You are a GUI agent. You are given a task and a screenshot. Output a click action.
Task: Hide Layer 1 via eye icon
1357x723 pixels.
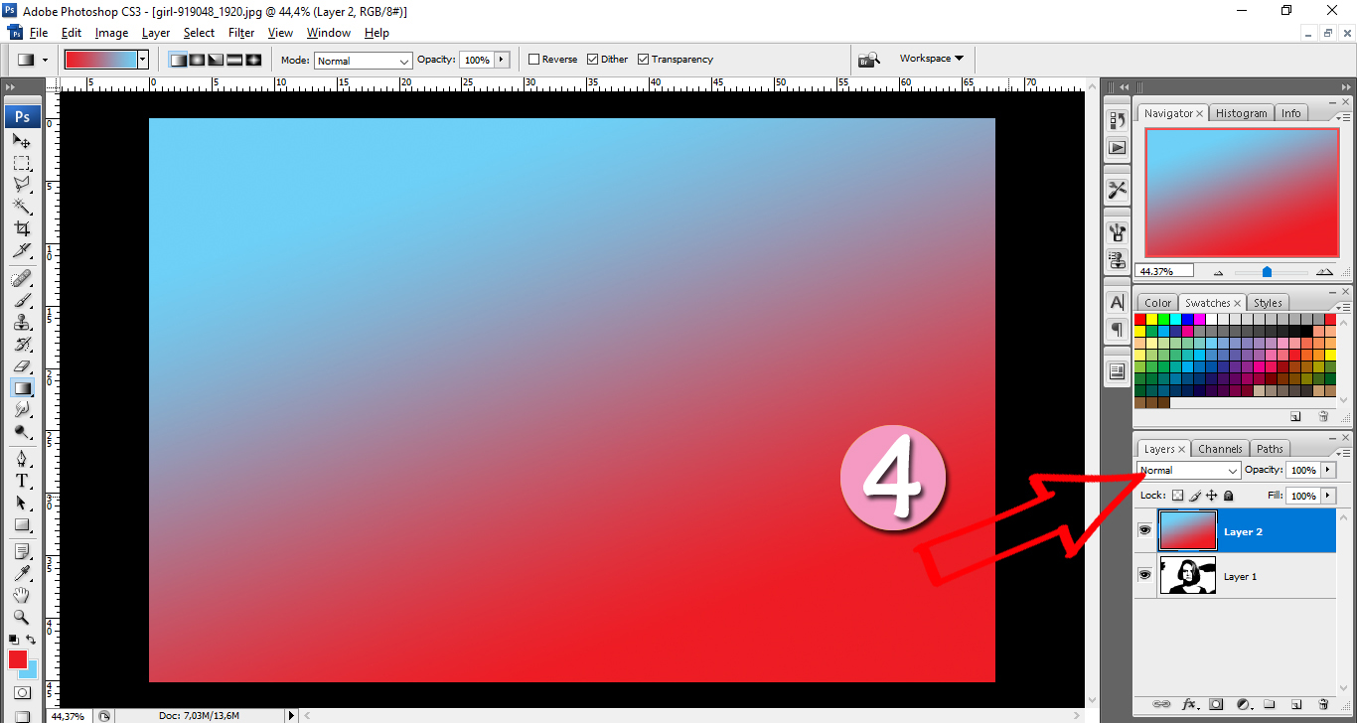tap(1144, 575)
